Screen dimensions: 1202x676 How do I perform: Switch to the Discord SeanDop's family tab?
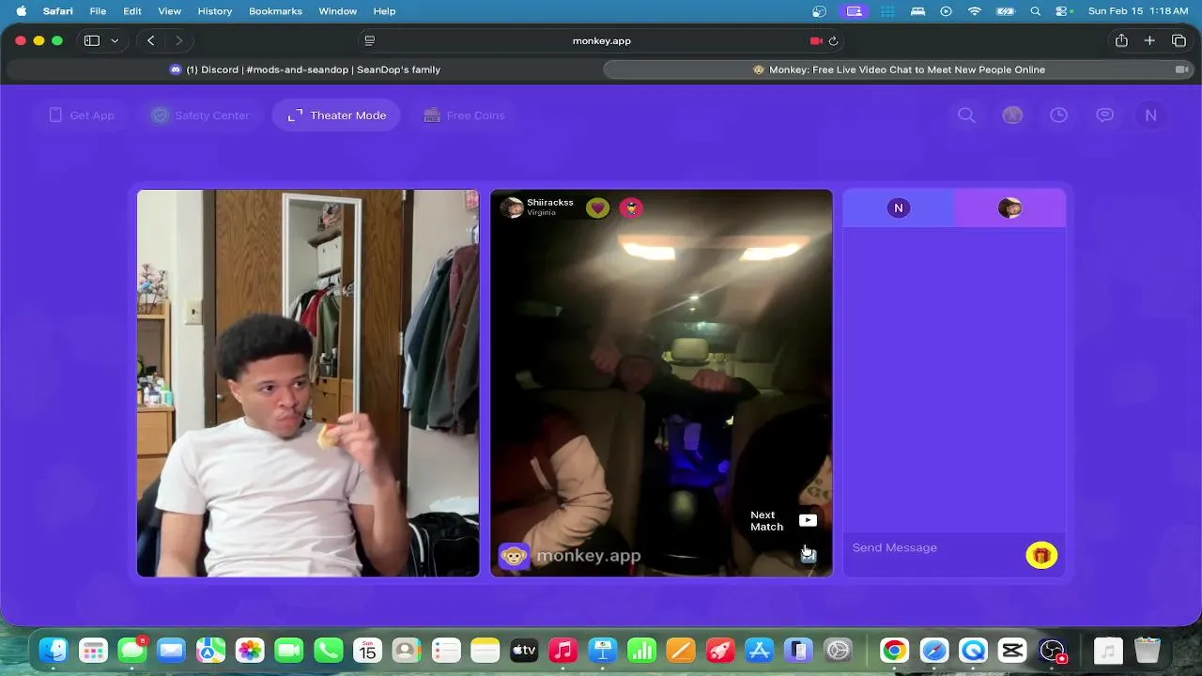[x=303, y=69]
